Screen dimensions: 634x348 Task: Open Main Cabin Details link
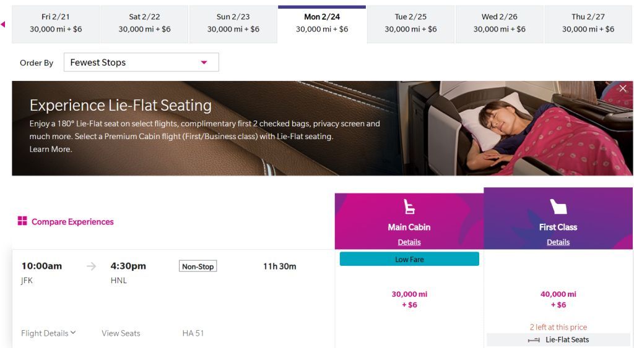(x=409, y=242)
